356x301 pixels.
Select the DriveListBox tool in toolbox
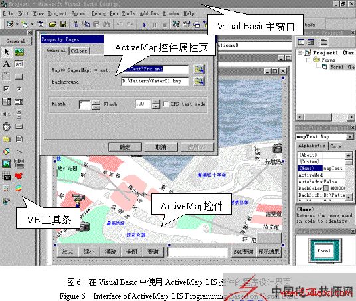click(x=19, y=126)
